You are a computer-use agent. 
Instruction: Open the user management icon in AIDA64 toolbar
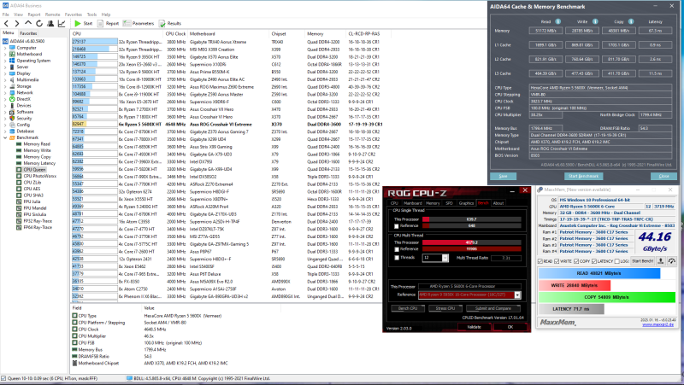(x=50, y=24)
